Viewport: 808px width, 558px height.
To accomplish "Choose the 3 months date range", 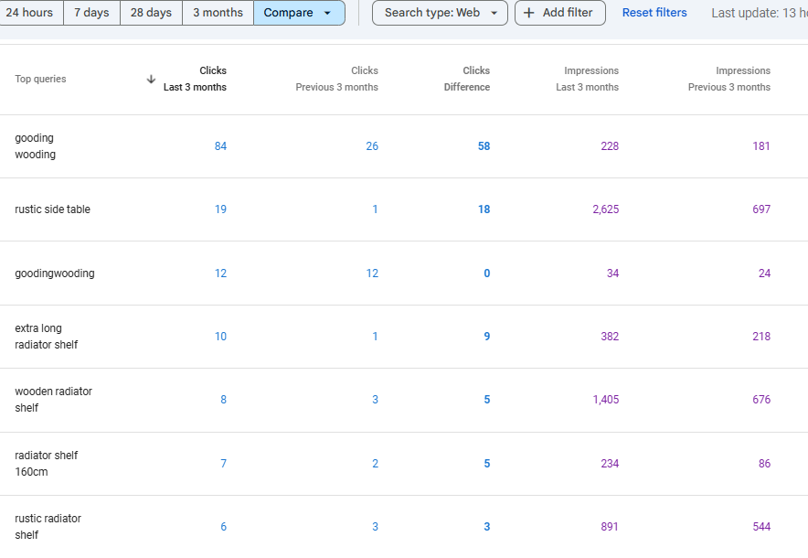I will click(x=218, y=13).
